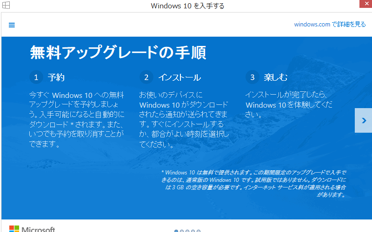The image size is (372, 232).
Task: Click the step 2 number circle
Action: click(x=146, y=77)
